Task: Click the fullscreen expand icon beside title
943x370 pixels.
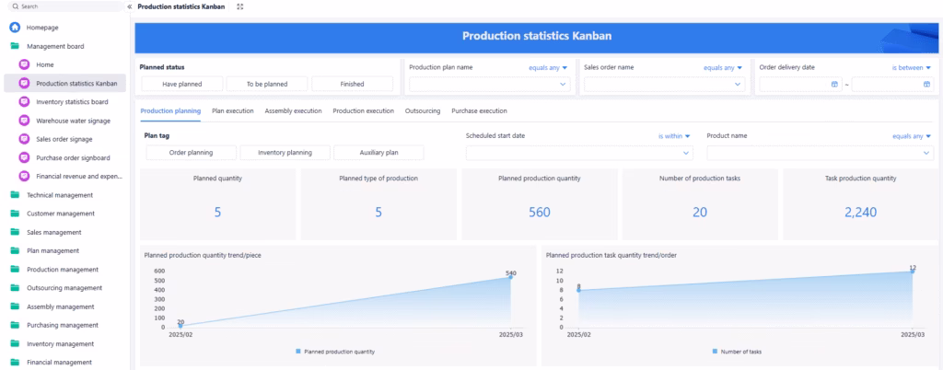Action: 240,6
